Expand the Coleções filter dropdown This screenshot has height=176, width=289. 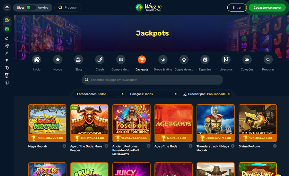tap(153, 94)
